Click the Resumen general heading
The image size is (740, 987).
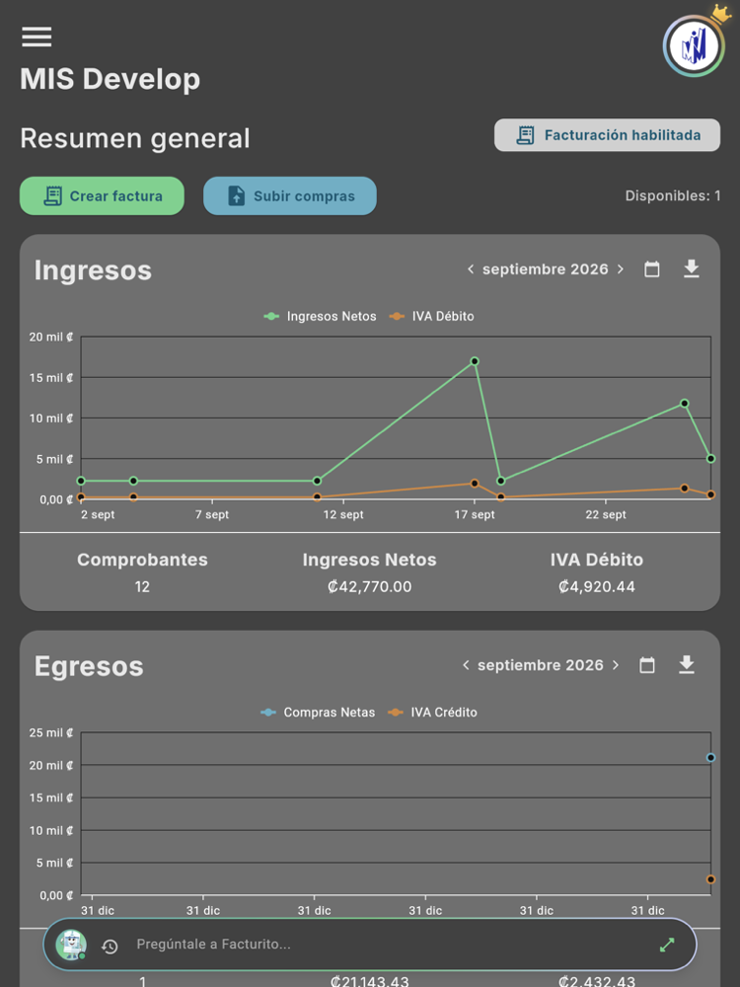coord(134,138)
